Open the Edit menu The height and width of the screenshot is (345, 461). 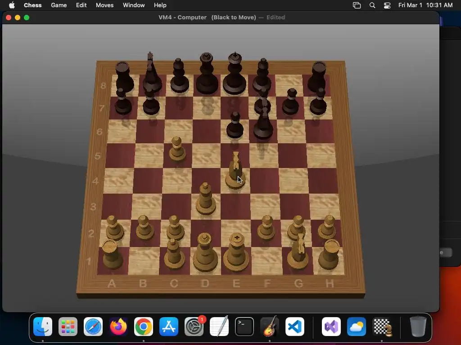pos(81,5)
